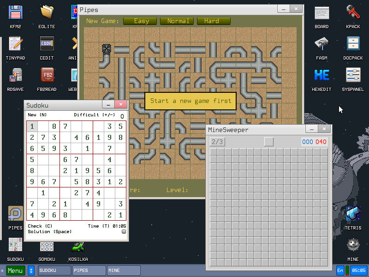Screen dimensions: 369x277
Task: Click the blue 000 timer in MineSweeper
Action: tap(308, 142)
